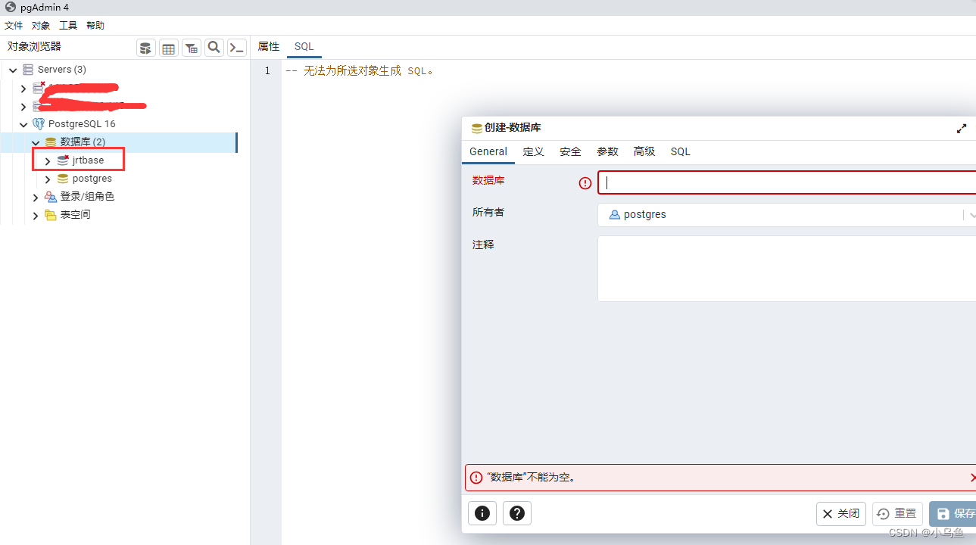
Task: Switch to the 安全 dialog tab
Action: point(570,151)
